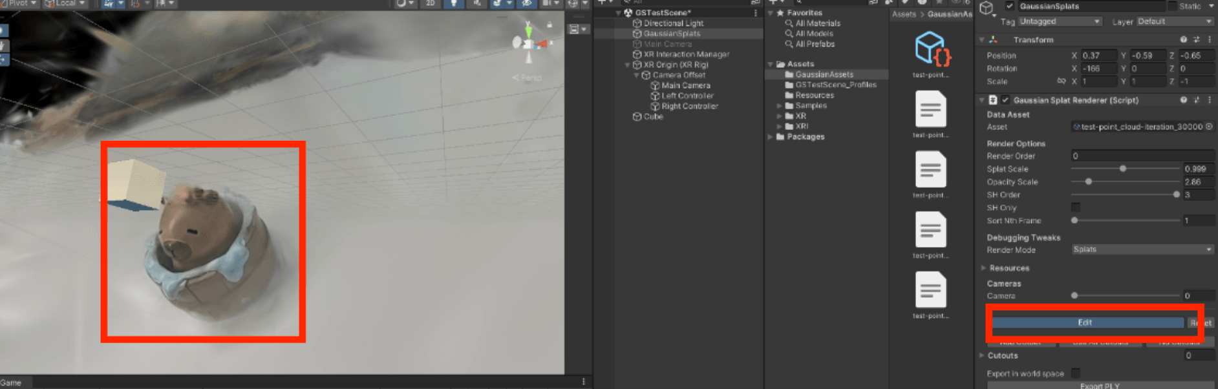
Task: Select GaussianSplats in the Hierarchy
Action: coord(671,34)
